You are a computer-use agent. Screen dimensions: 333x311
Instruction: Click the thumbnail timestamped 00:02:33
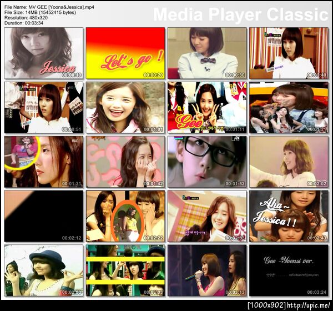[207, 216]
